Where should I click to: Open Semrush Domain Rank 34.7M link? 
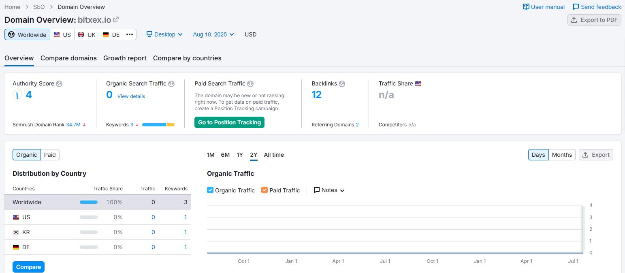[73, 125]
